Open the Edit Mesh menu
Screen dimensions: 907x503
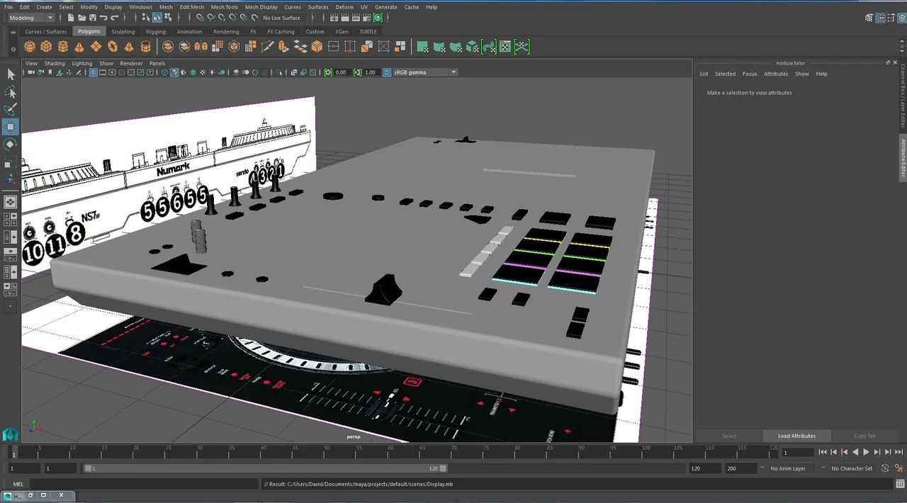pyautogui.click(x=191, y=7)
